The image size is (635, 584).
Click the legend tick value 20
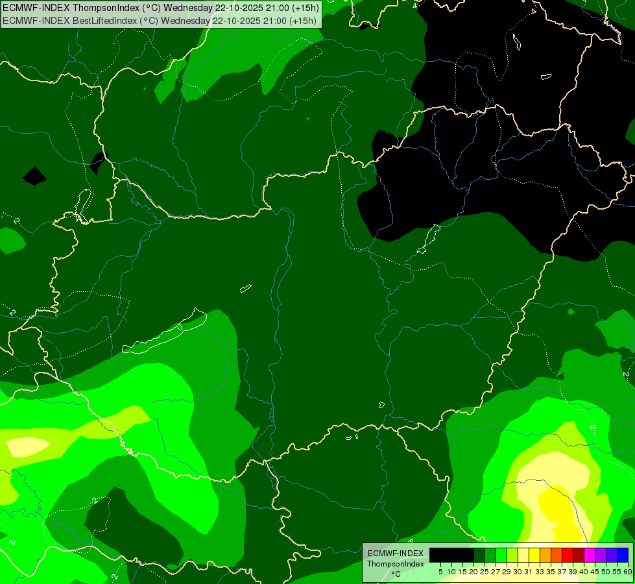coord(473,572)
